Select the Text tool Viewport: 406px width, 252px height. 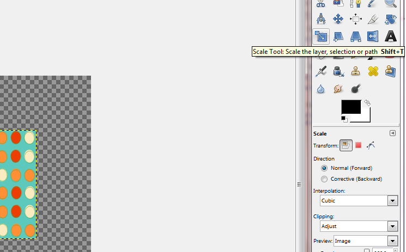[x=390, y=36]
